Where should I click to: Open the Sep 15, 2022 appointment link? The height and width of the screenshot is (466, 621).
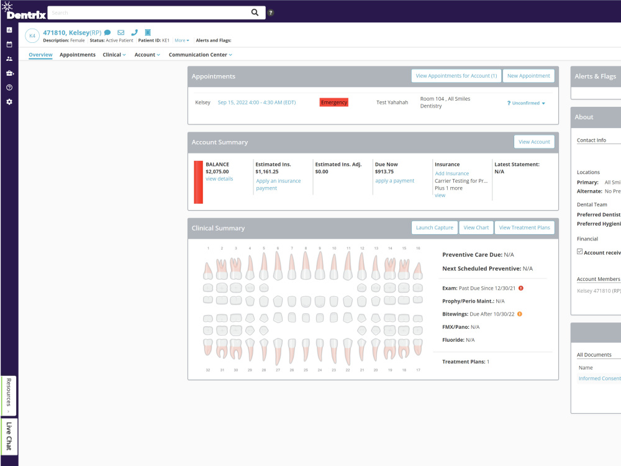pyautogui.click(x=256, y=103)
